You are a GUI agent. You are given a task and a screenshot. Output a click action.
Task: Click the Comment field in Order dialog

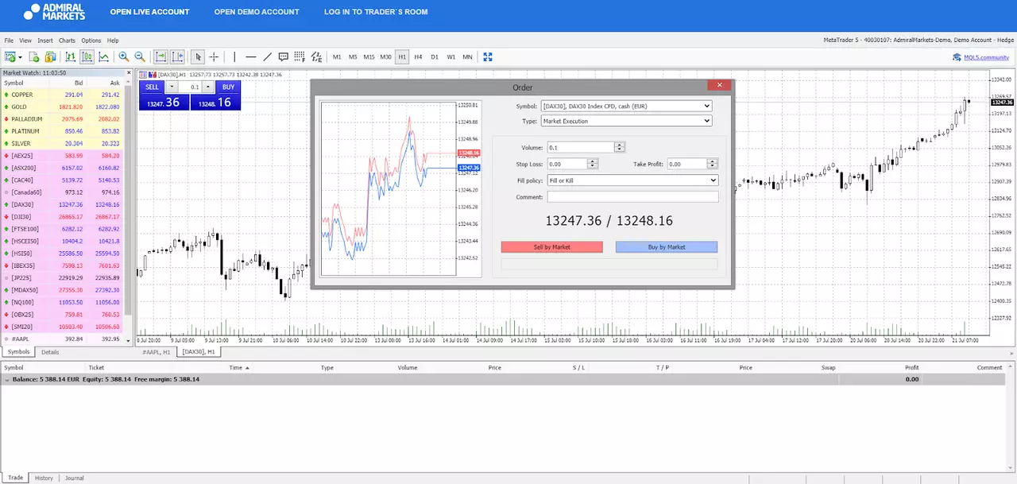(632, 196)
